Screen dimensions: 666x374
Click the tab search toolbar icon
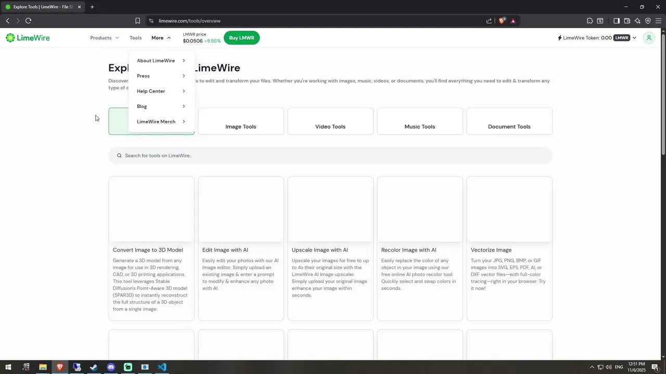pyautogui.click(x=600, y=21)
